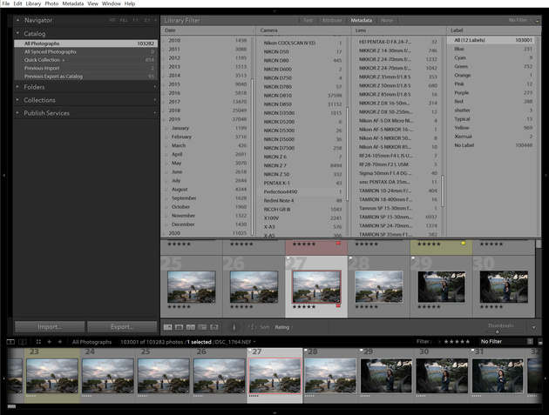549x415 pixels.
Task: Click the filter lock icon in Library Filter bar
Action: tap(537, 20)
